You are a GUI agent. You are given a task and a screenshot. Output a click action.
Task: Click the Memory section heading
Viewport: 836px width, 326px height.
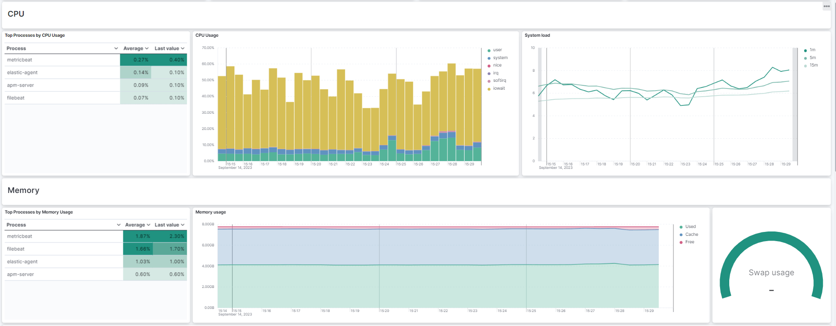[24, 190]
